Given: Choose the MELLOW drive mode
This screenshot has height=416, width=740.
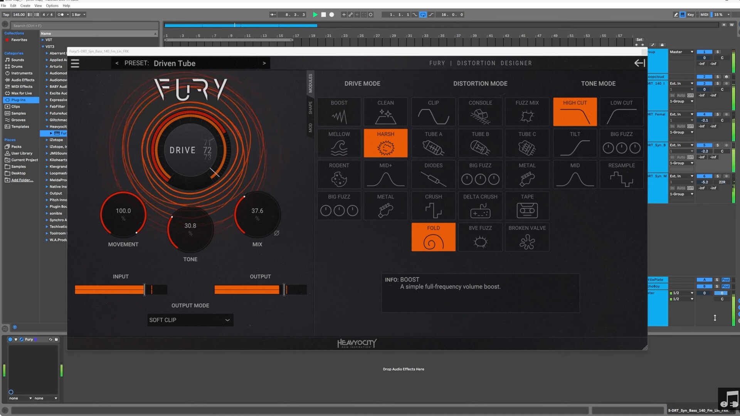Looking at the screenshot, I should point(339,143).
